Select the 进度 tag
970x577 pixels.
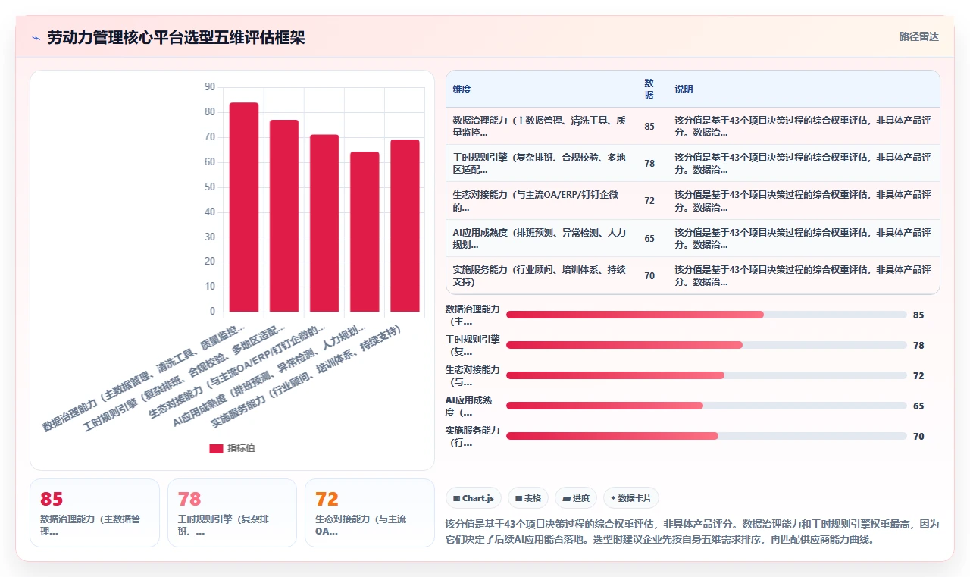[576, 498]
